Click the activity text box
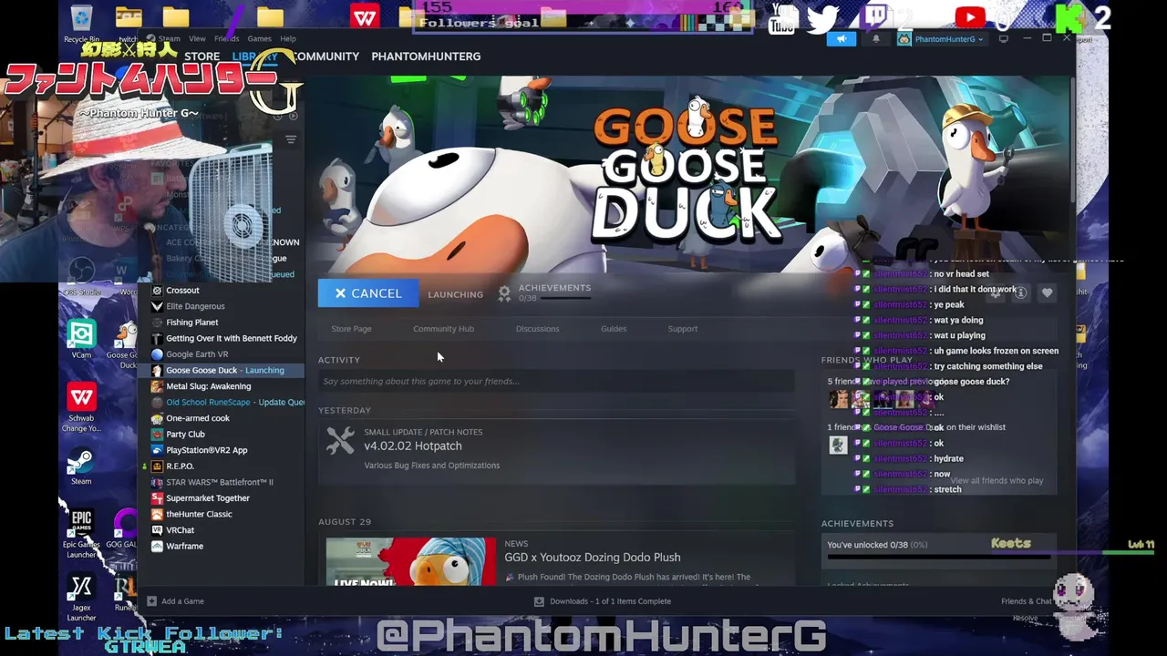The width and height of the screenshot is (1167, 656). click(x=556, y=381)
